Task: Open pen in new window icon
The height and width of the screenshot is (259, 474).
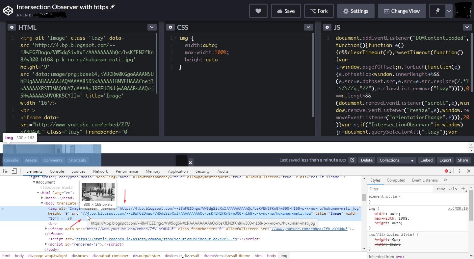Action: click(352, 160)
